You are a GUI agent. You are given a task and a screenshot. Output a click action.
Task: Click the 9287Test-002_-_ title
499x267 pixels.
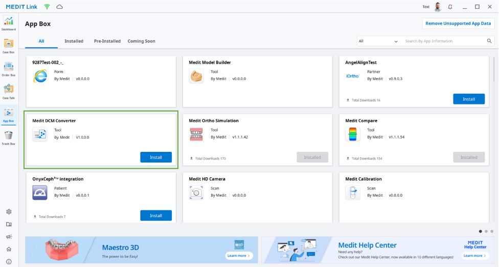(x=48, y=63)
